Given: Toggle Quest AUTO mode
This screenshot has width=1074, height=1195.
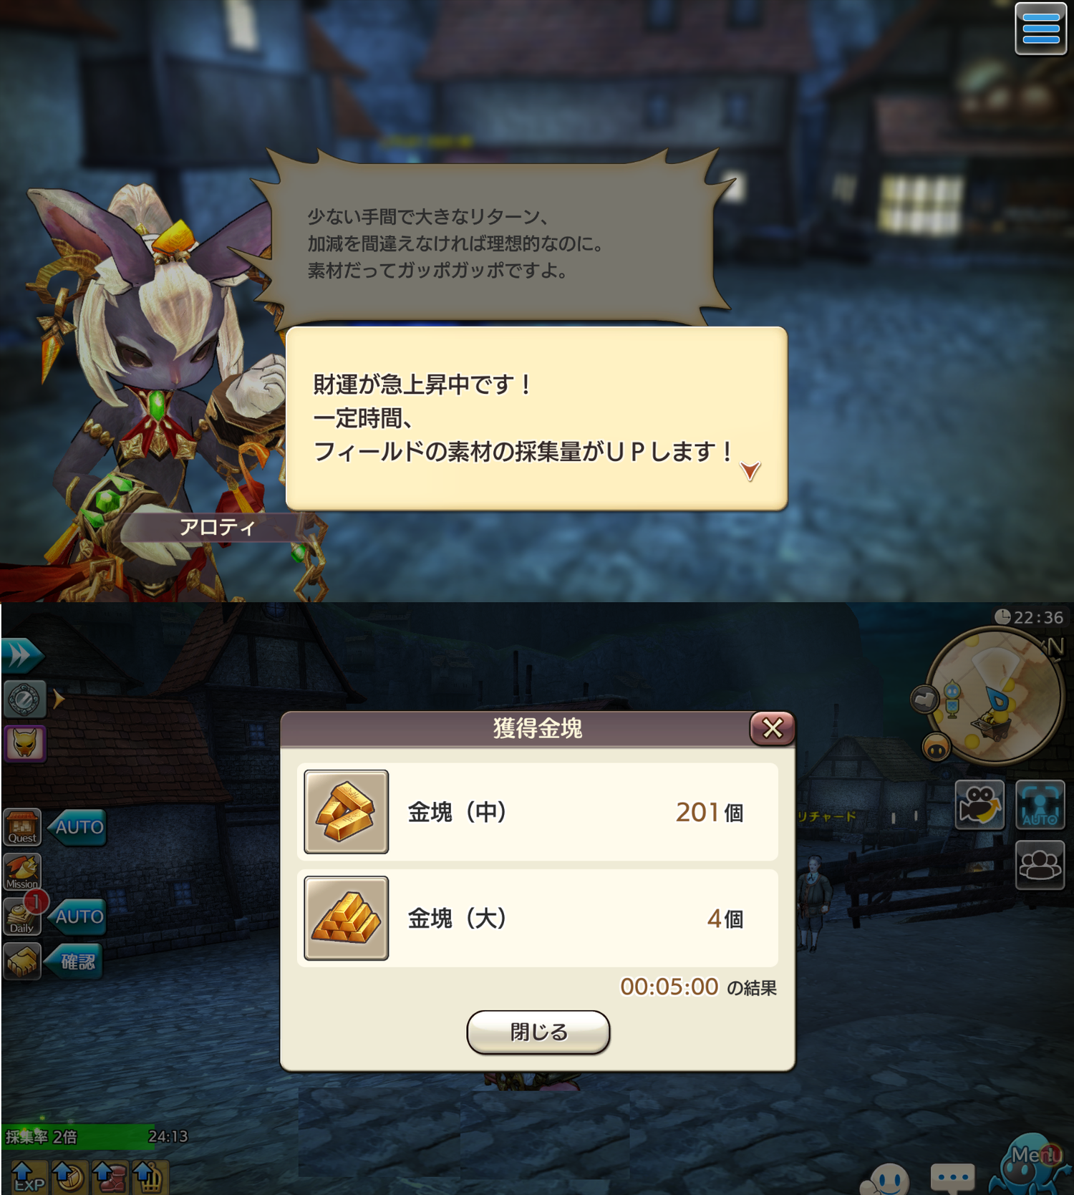Looking at the screenshot, I should pyautogui.click(x=79, y=828).
